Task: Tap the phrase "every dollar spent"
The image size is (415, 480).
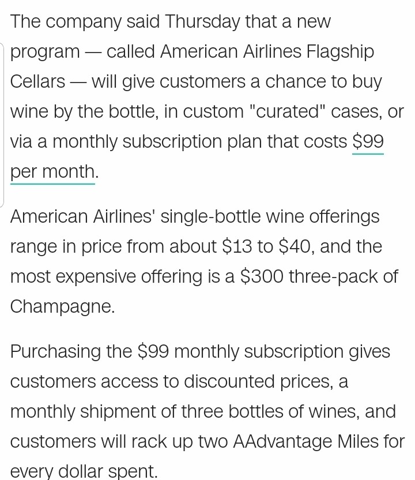Action: (84, 471)
